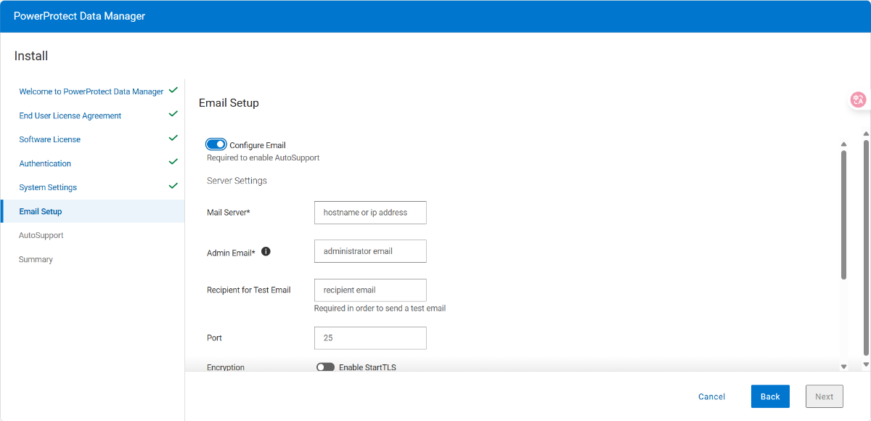Enable the StartTLS encryption toggle

tap(325, 367)
